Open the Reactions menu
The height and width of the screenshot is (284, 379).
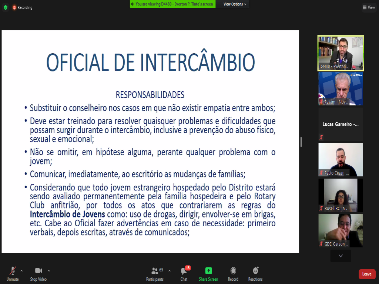(255, 273)
